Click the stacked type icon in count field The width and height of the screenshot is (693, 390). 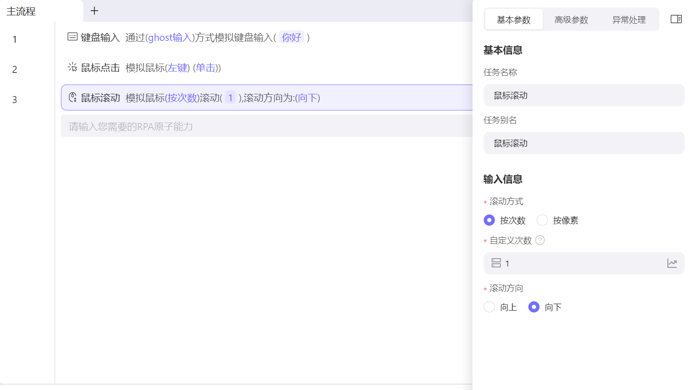click(x=496, y=263)
